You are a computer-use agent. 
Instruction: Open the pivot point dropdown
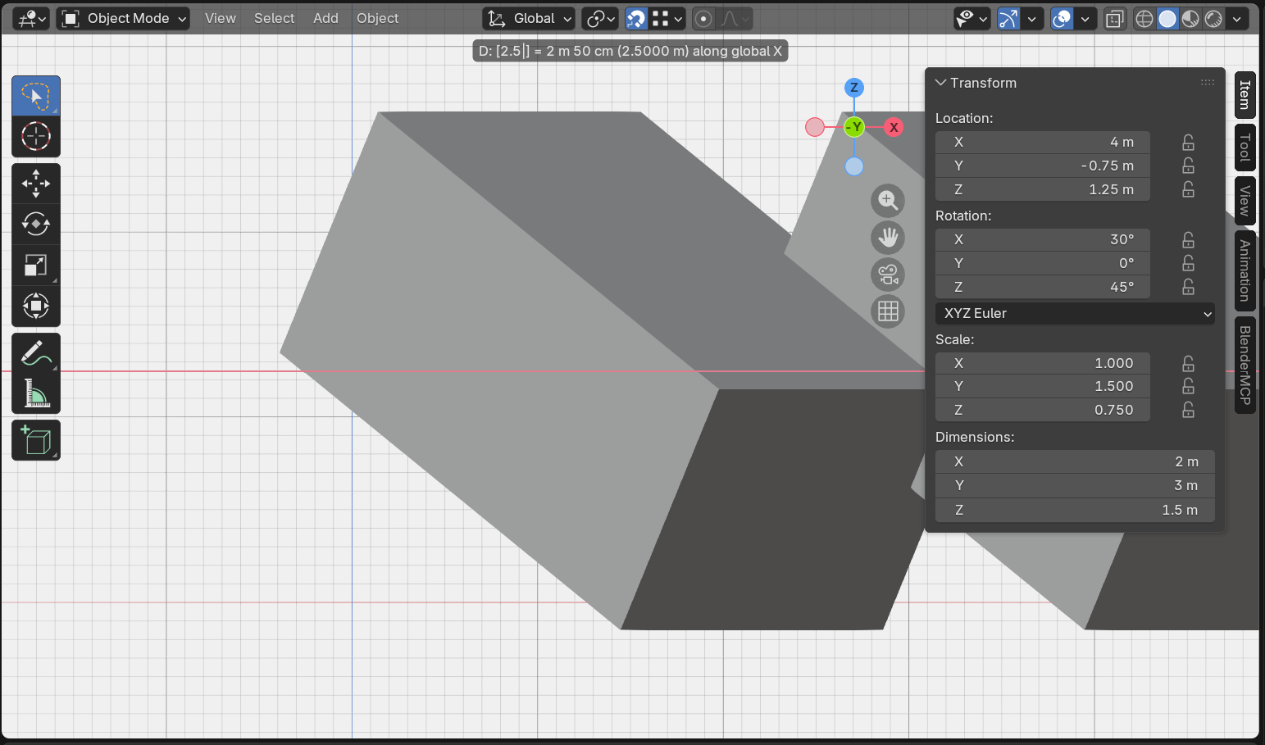pyautogui.click(x=600, y=18)
